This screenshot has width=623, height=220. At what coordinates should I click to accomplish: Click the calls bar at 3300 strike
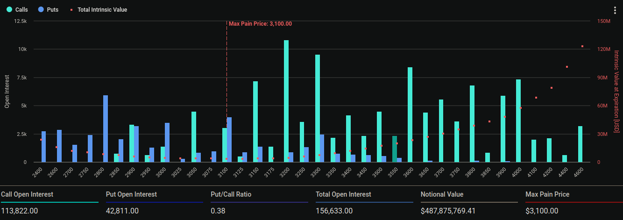click(318, 108)
